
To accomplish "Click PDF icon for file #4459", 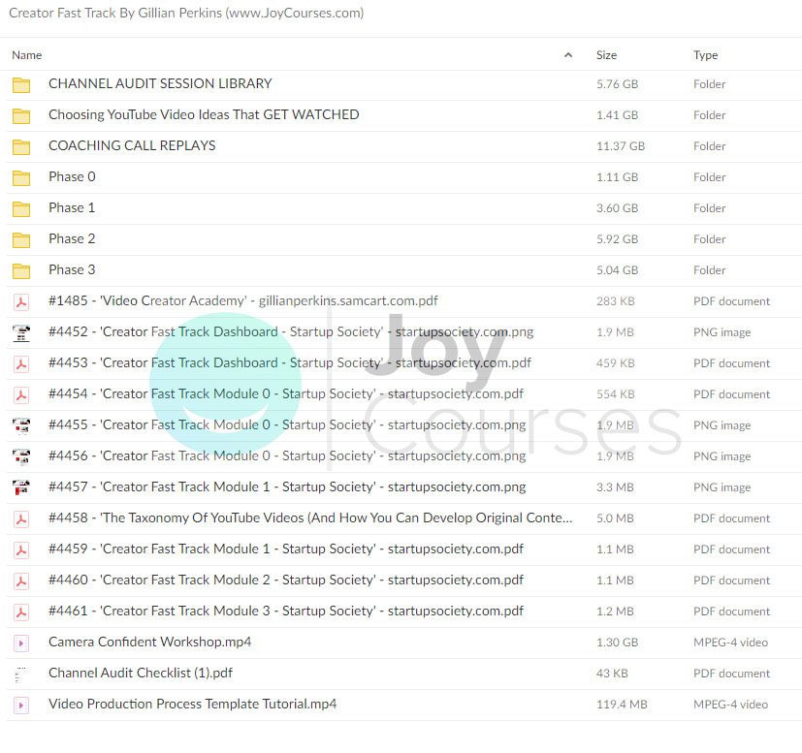I will pyautogui.click(x=21, y=550).
